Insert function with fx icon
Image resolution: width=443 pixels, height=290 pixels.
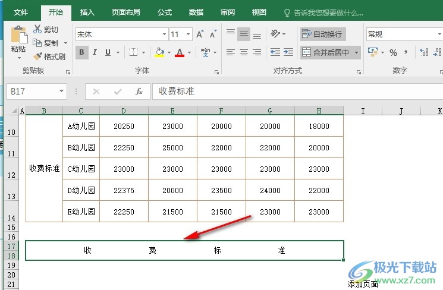139,92
